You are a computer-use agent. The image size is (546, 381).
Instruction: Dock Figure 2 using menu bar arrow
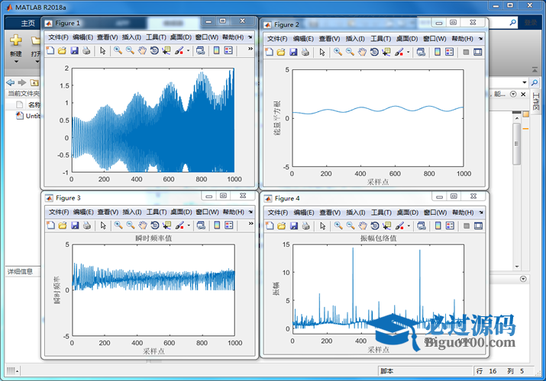[x=480, y=39]
